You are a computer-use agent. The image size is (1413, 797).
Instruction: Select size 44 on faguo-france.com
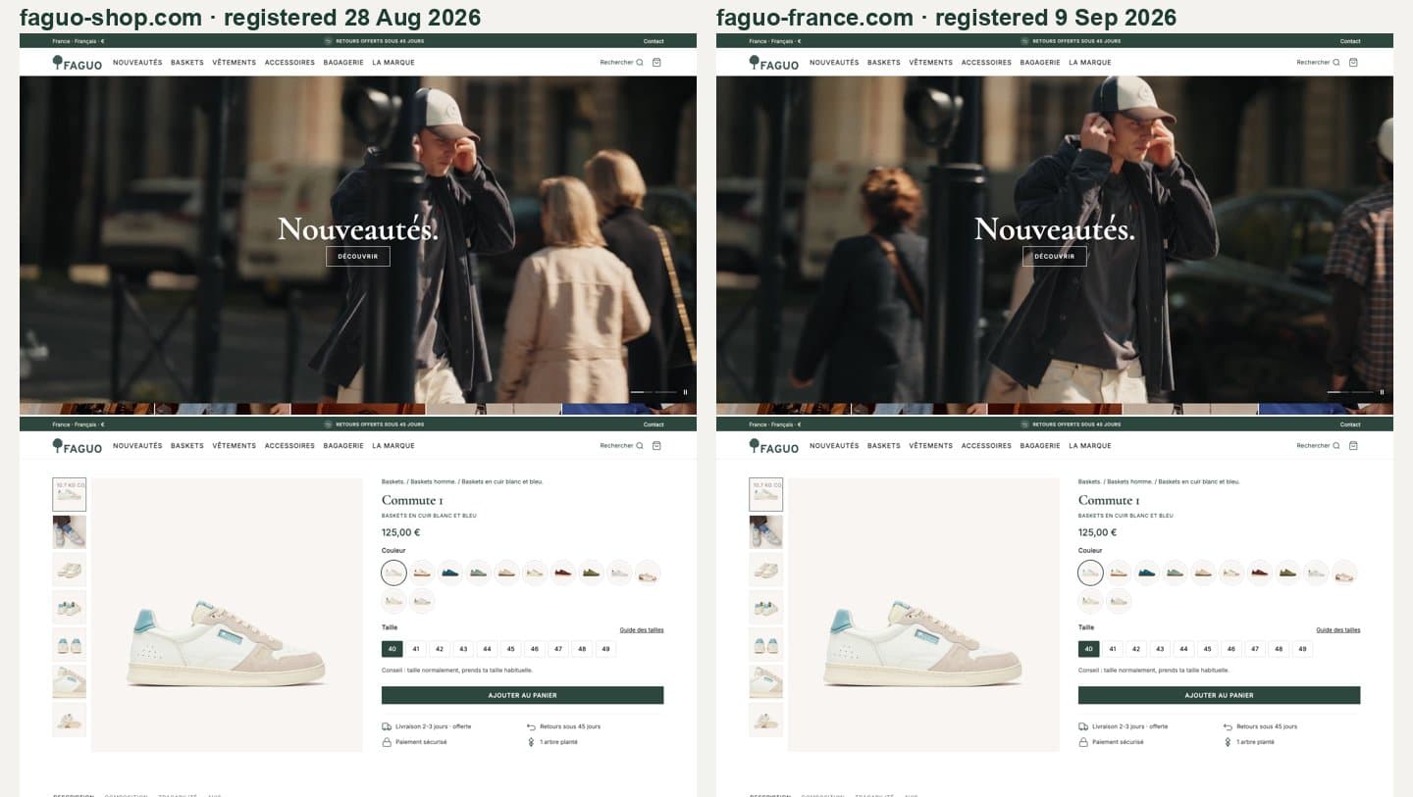pyautogui.click(x=1183, y=649)
